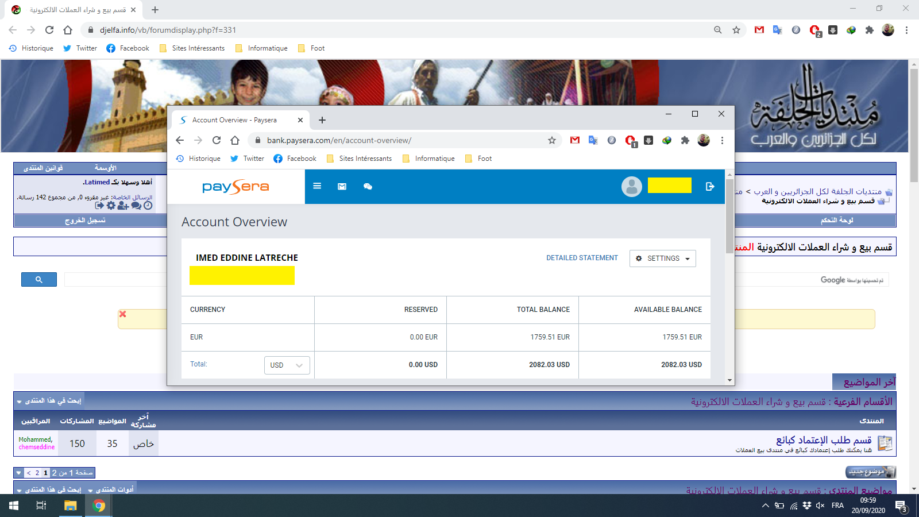The image size is (919, 517).
Task: Click the forum blue search button
Action: pyautogui.click(x=39, y=280)
